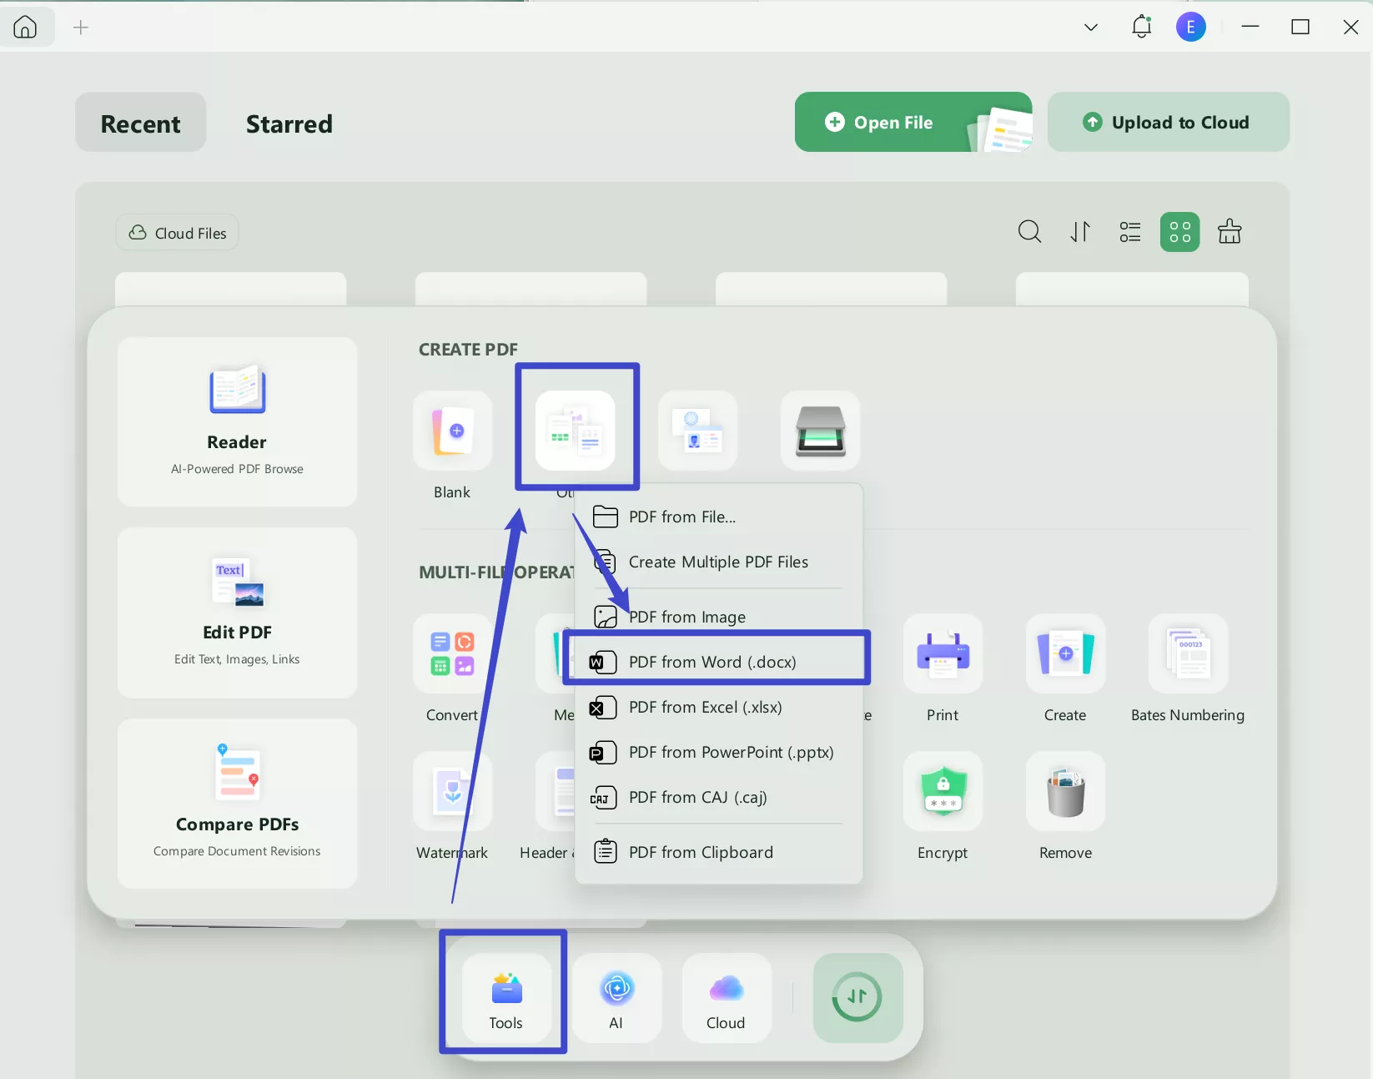The height and width of the screenshot is (1079, 1373).
Task: Click the search icon in file panel
Action: click(1029, 232)
